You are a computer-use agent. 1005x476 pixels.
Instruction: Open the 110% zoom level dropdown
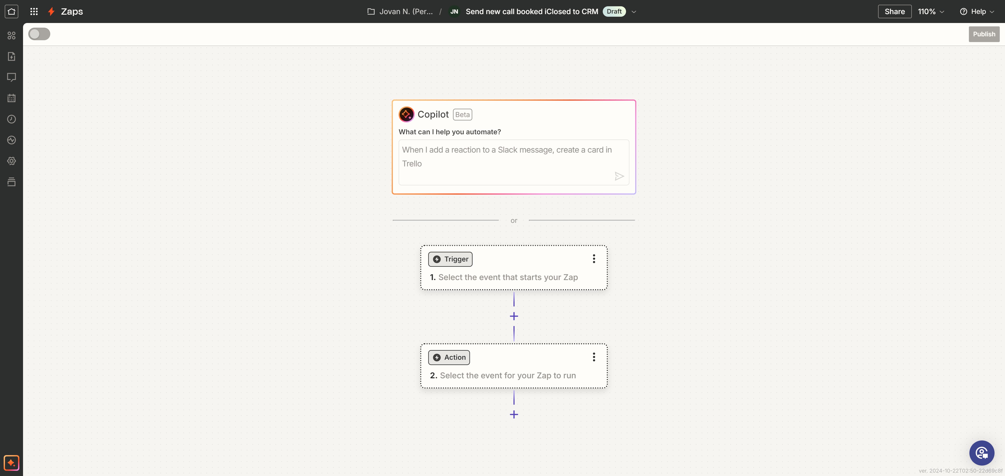(930, 12)
